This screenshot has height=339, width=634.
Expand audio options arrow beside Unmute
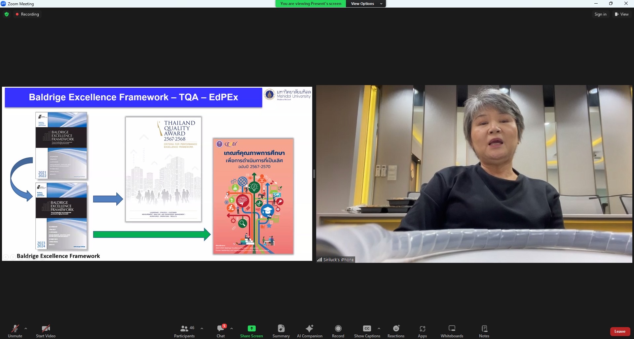26,328
